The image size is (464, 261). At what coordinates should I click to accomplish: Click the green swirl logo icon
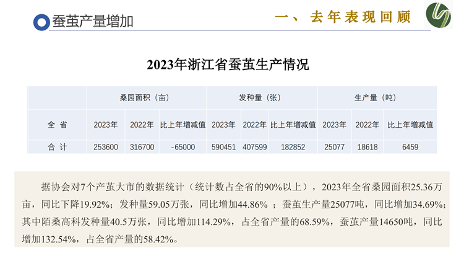pos(439,16)
